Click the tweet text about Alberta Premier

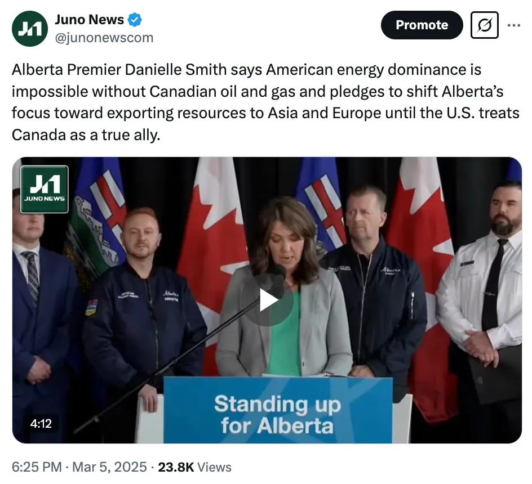265,102
